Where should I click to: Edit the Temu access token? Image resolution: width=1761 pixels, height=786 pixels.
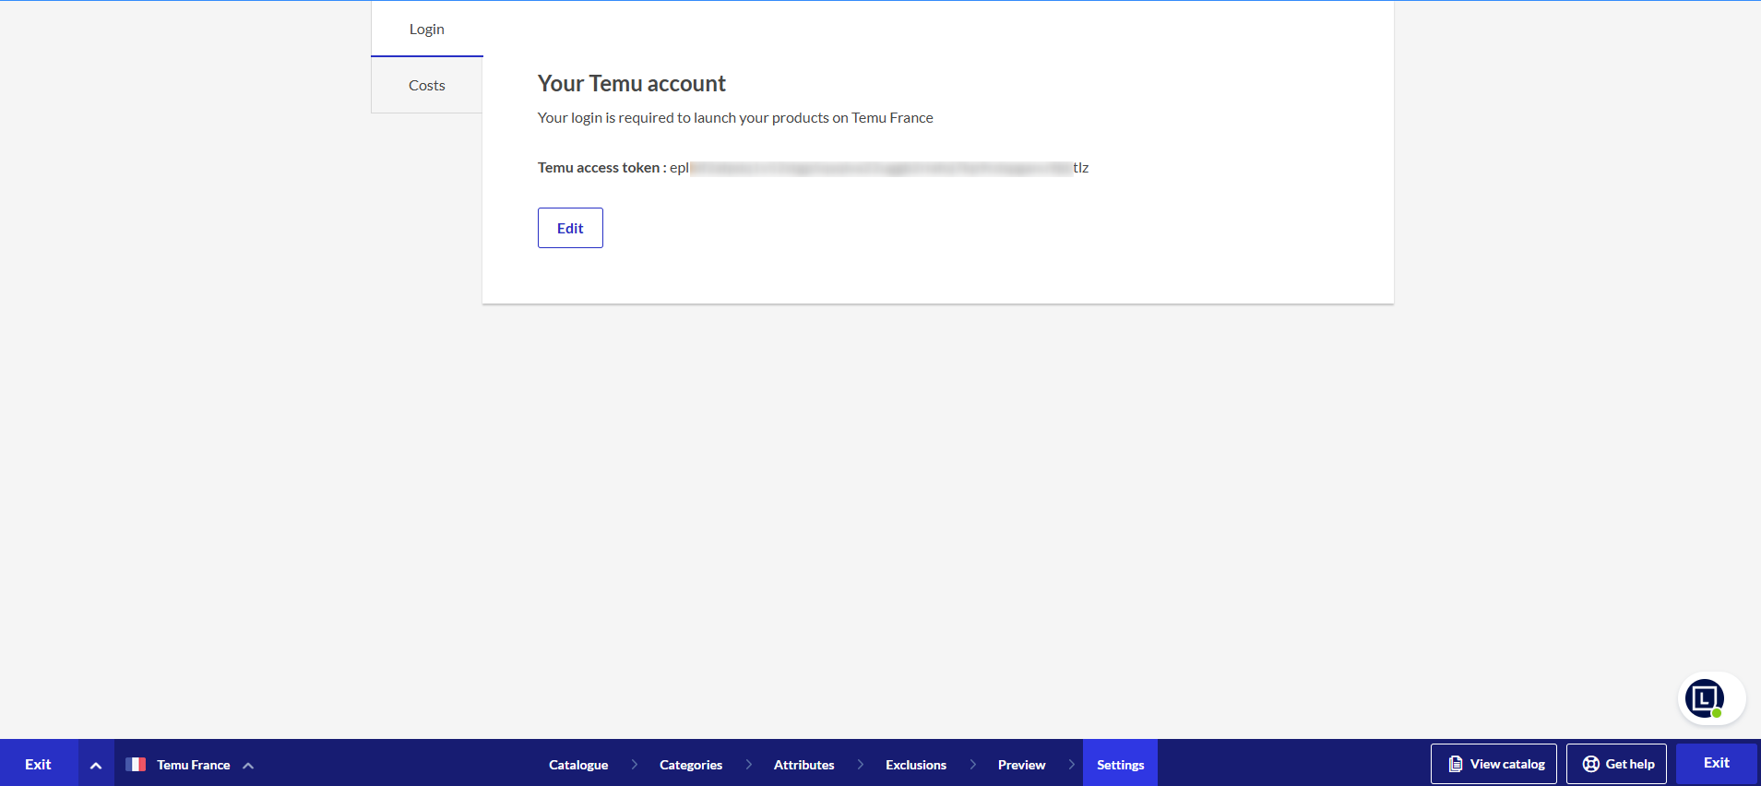point(570,228)
